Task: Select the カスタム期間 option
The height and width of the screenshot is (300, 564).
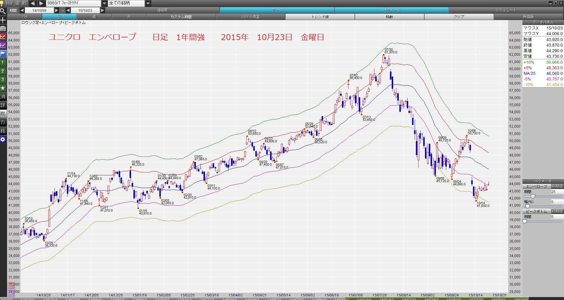Action: click(x=181, y=17)
